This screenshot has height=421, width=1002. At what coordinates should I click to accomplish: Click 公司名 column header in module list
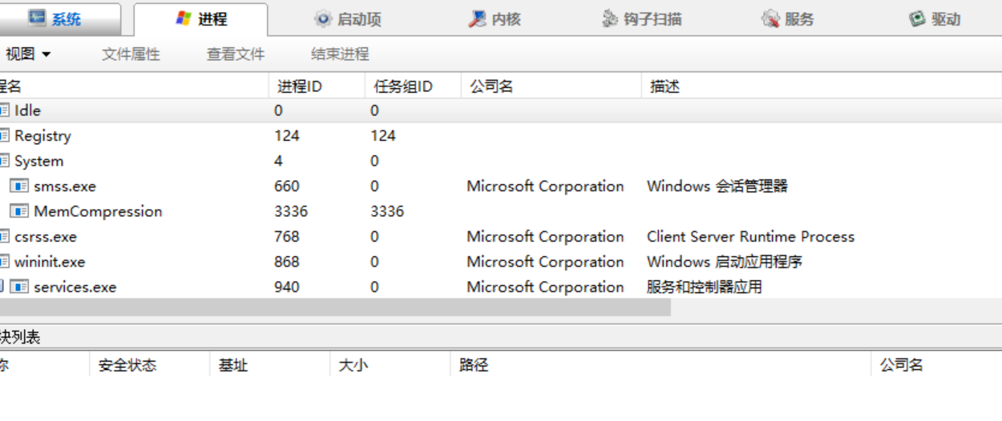[936, 366]
